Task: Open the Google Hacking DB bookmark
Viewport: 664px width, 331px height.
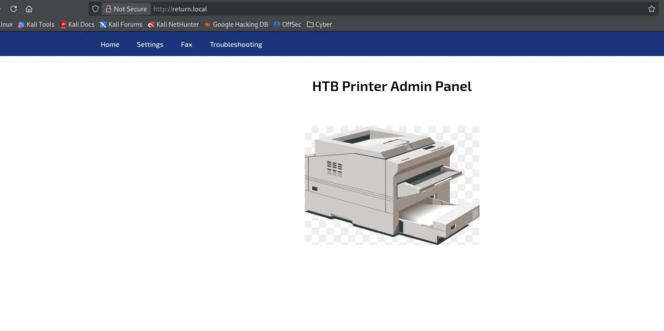Action: click(236, 25)
